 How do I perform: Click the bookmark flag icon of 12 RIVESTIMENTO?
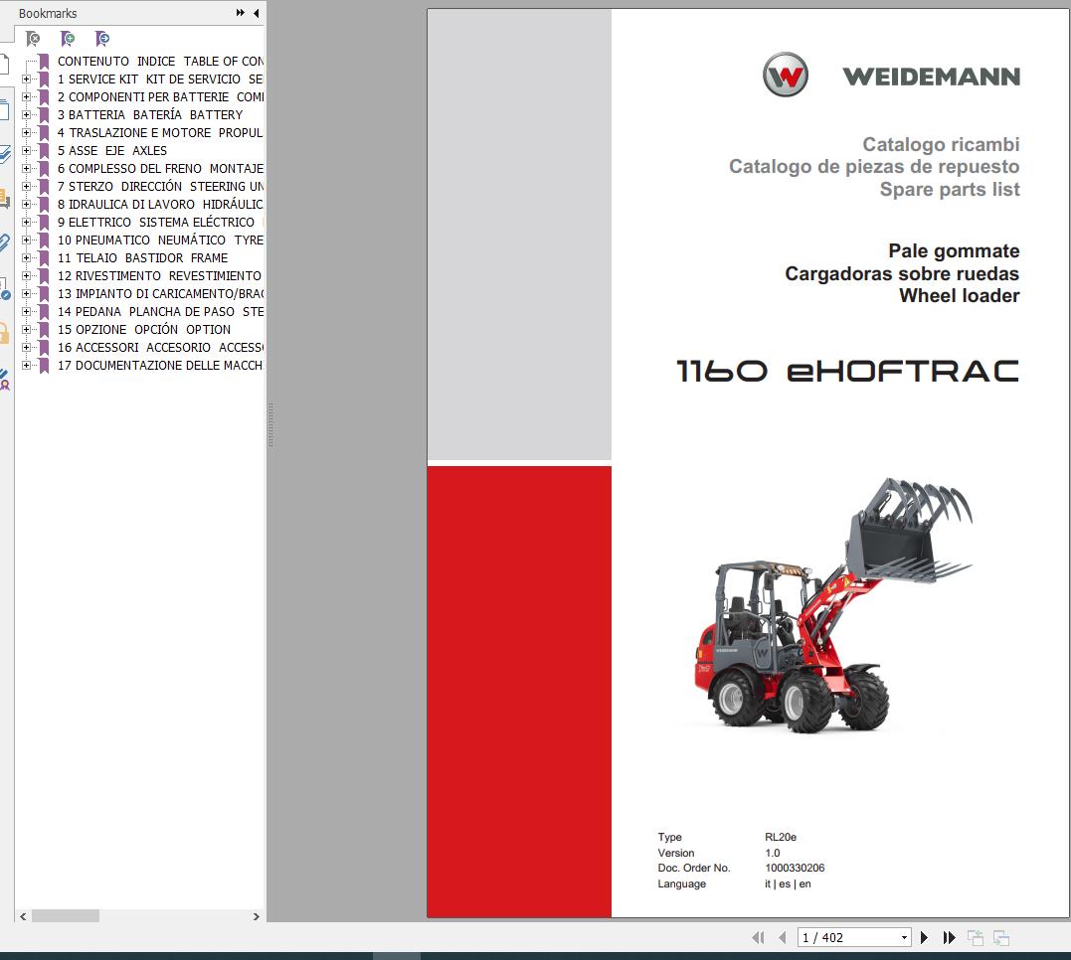click(44, 276)
